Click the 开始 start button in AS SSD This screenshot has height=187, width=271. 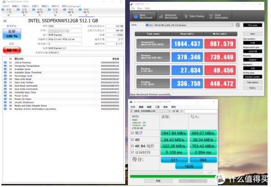tap(158, 181)
